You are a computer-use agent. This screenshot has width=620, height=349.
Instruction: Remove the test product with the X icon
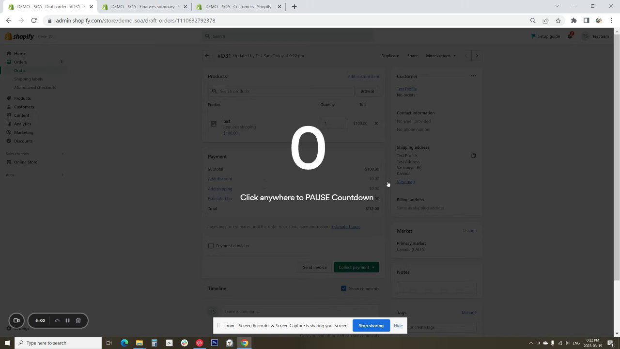tap(376, 123)
